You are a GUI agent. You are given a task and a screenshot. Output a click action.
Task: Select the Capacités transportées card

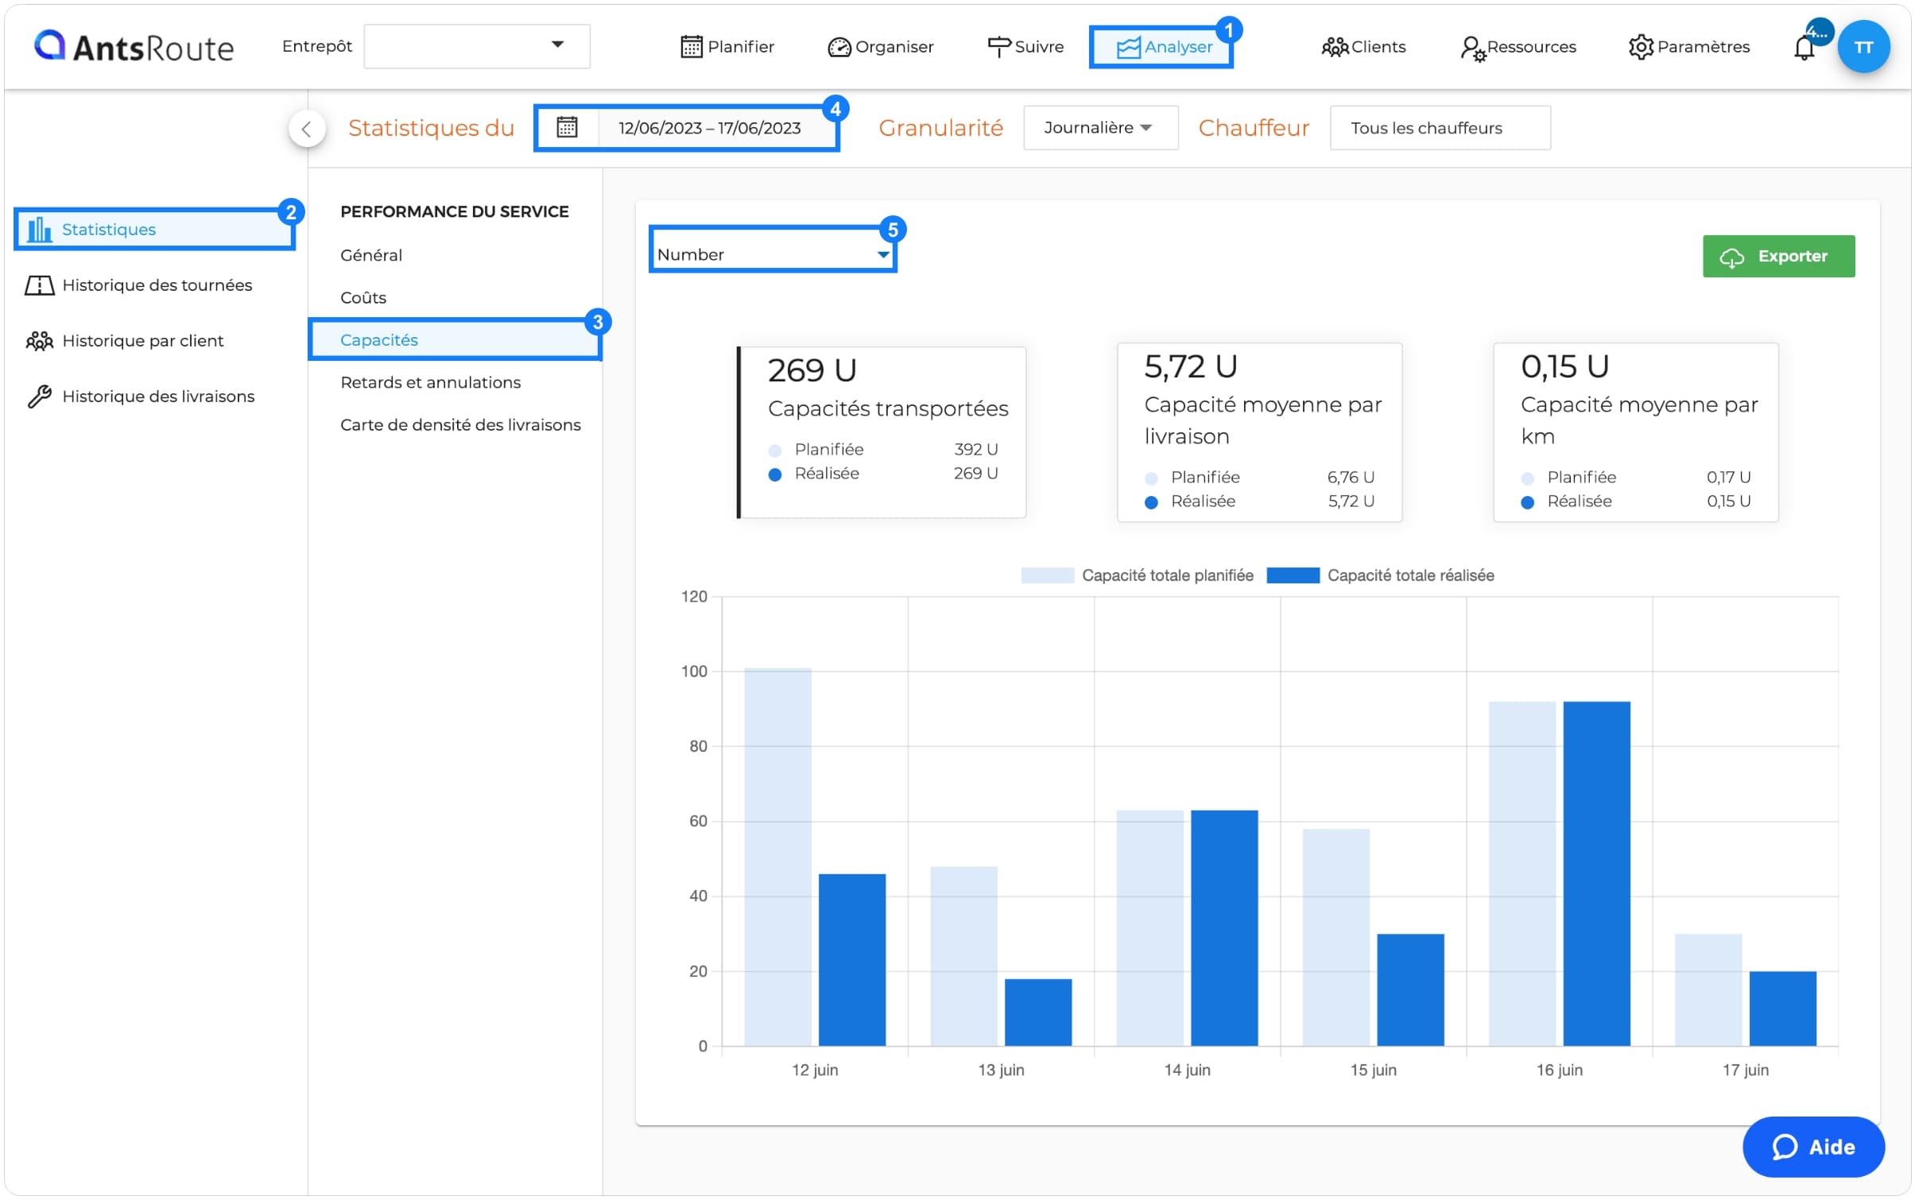click(882, 432)
